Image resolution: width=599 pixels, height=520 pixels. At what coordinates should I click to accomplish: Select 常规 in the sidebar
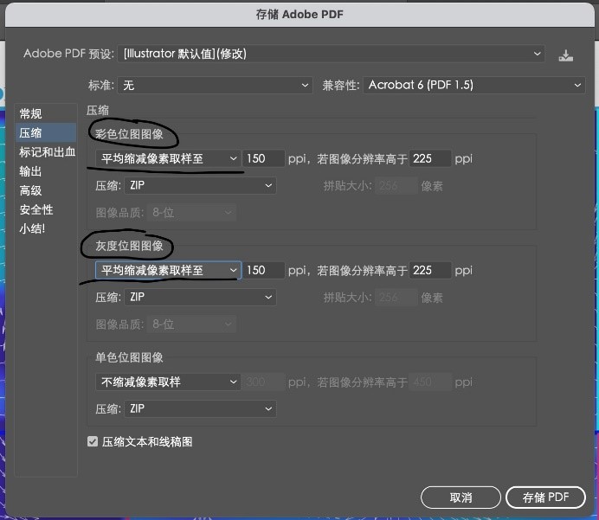[31, 114]
